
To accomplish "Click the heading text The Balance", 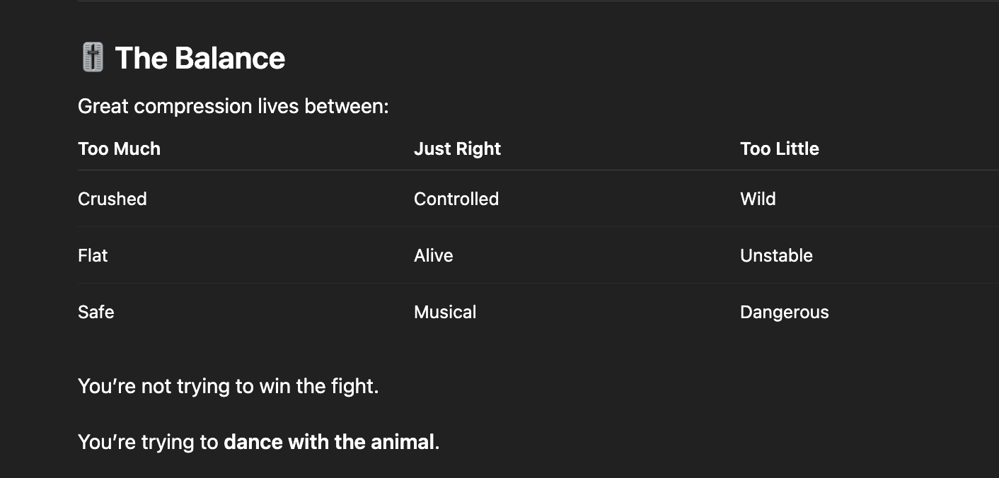I will 200,58.
